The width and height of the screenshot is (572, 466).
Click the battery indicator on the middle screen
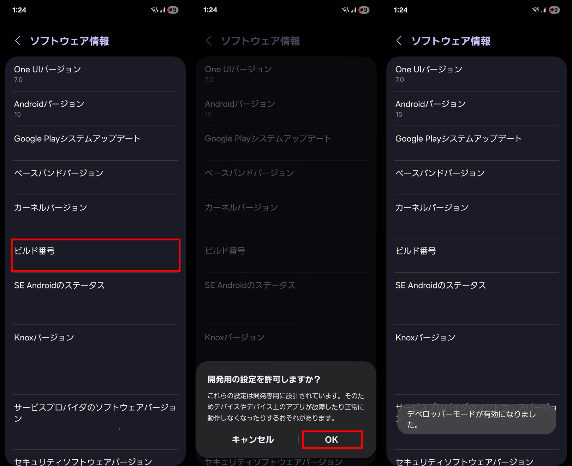(364, 10)
